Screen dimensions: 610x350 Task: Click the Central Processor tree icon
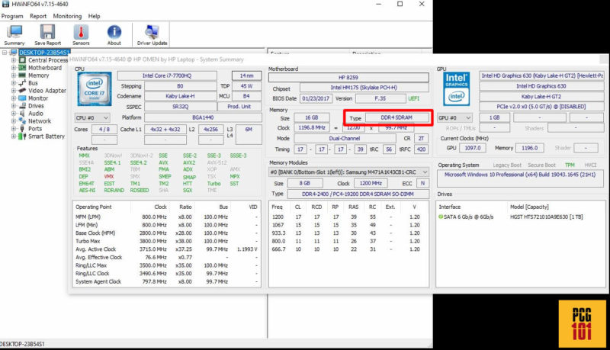point(23,60)
